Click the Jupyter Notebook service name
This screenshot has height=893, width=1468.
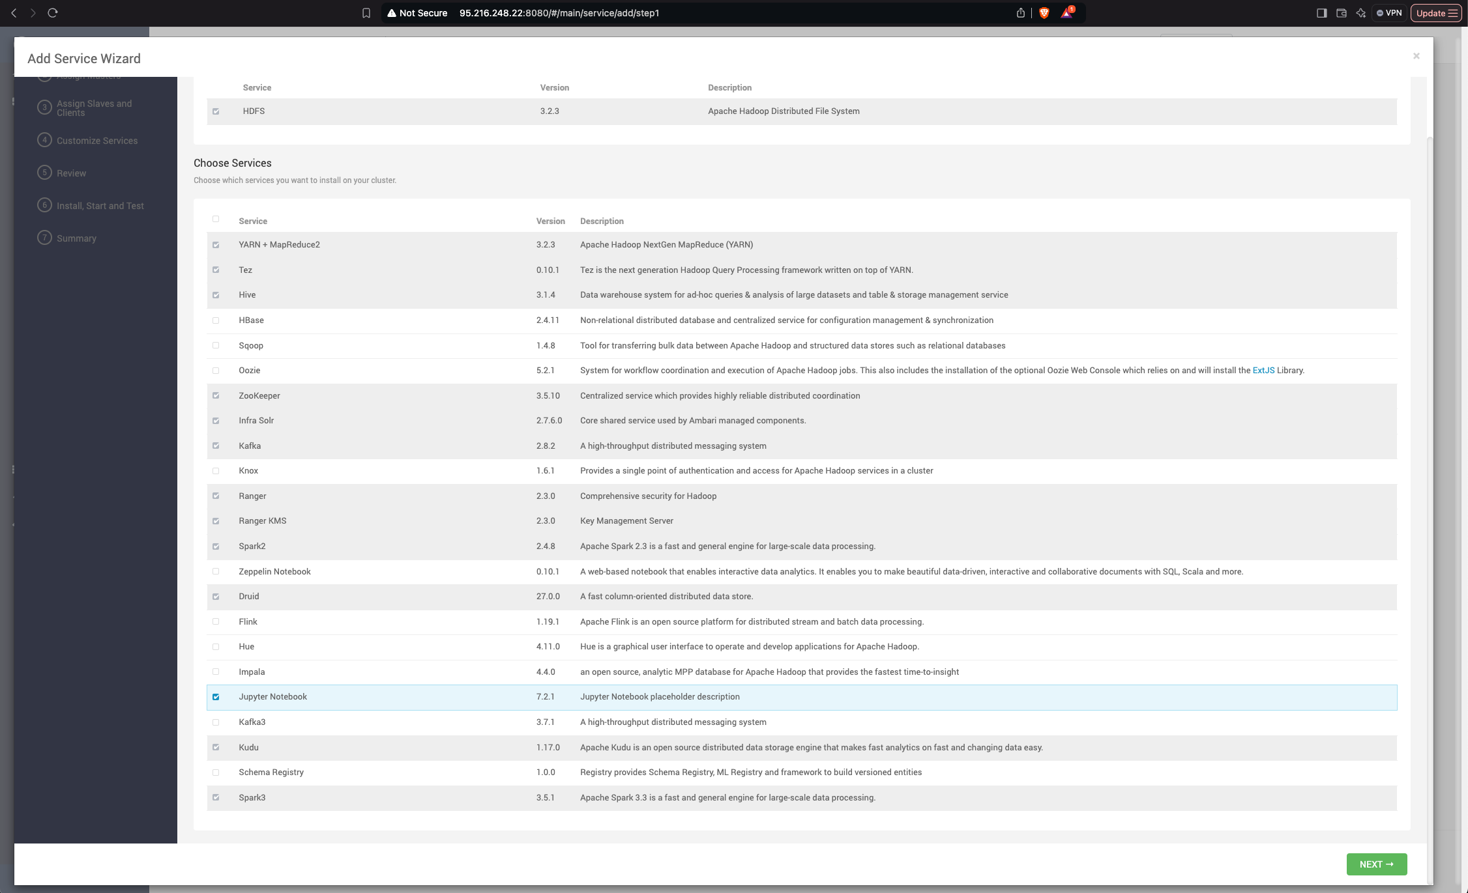[x=272, y=697]
